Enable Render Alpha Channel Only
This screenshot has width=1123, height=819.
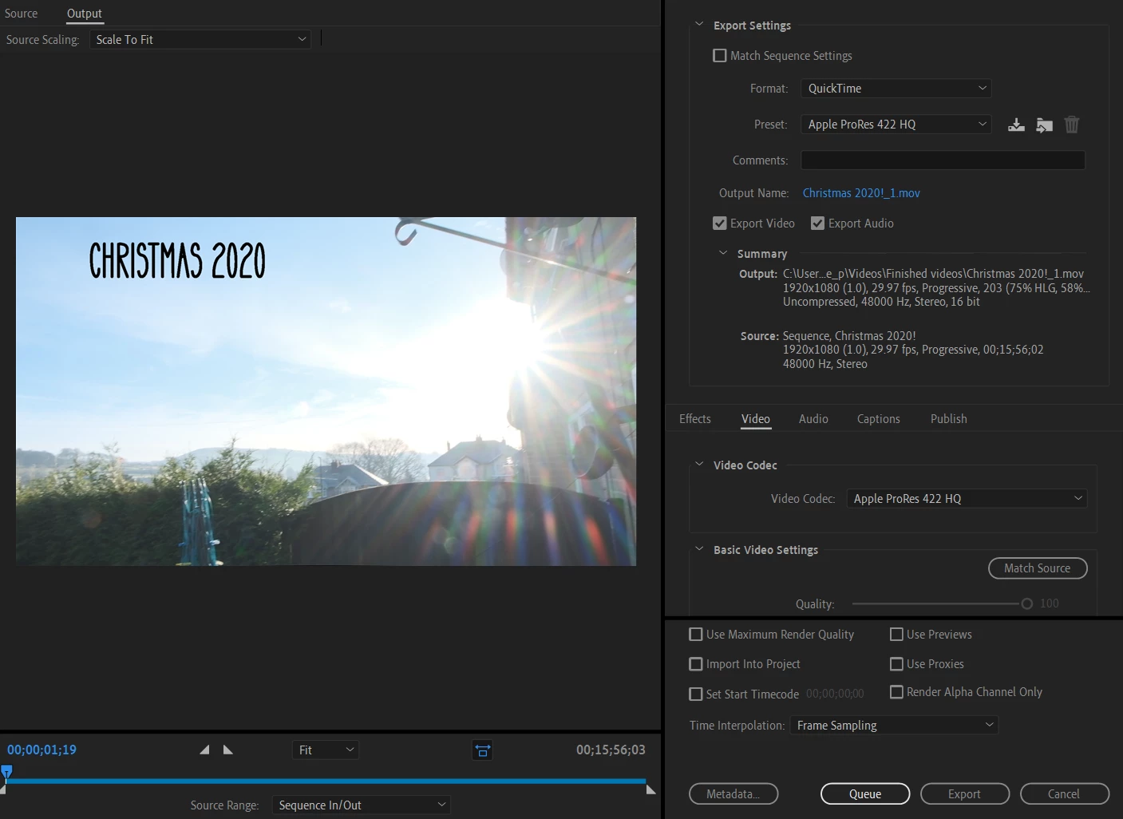click(x=896, y=692)
